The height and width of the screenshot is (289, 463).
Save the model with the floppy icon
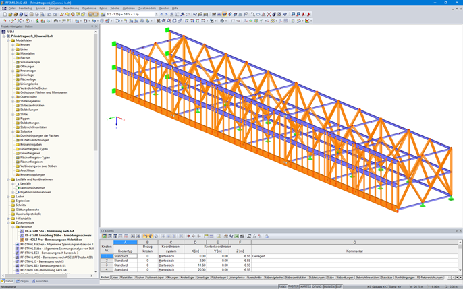click(26, 14)
